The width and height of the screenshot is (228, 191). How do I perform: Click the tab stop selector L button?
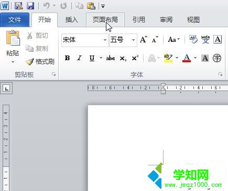coord(6,88)
